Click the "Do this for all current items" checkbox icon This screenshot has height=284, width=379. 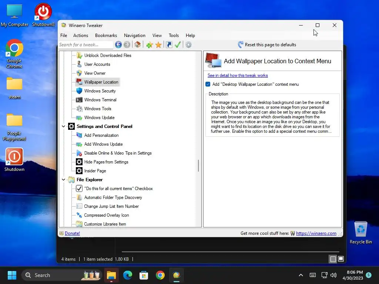click(x=79, y=188)
